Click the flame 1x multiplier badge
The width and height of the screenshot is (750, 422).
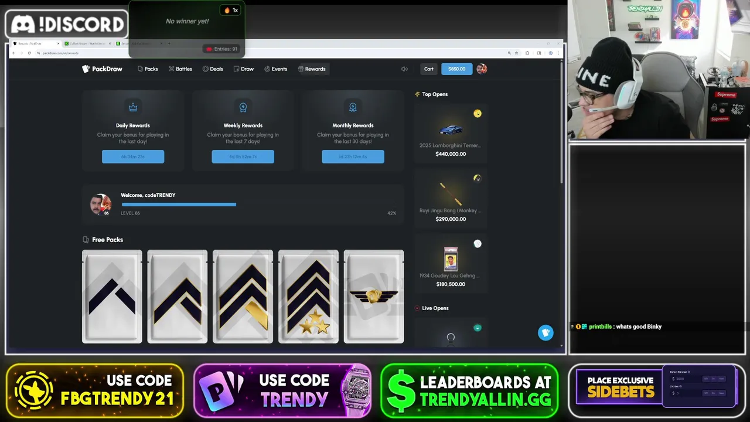point(231,10)
